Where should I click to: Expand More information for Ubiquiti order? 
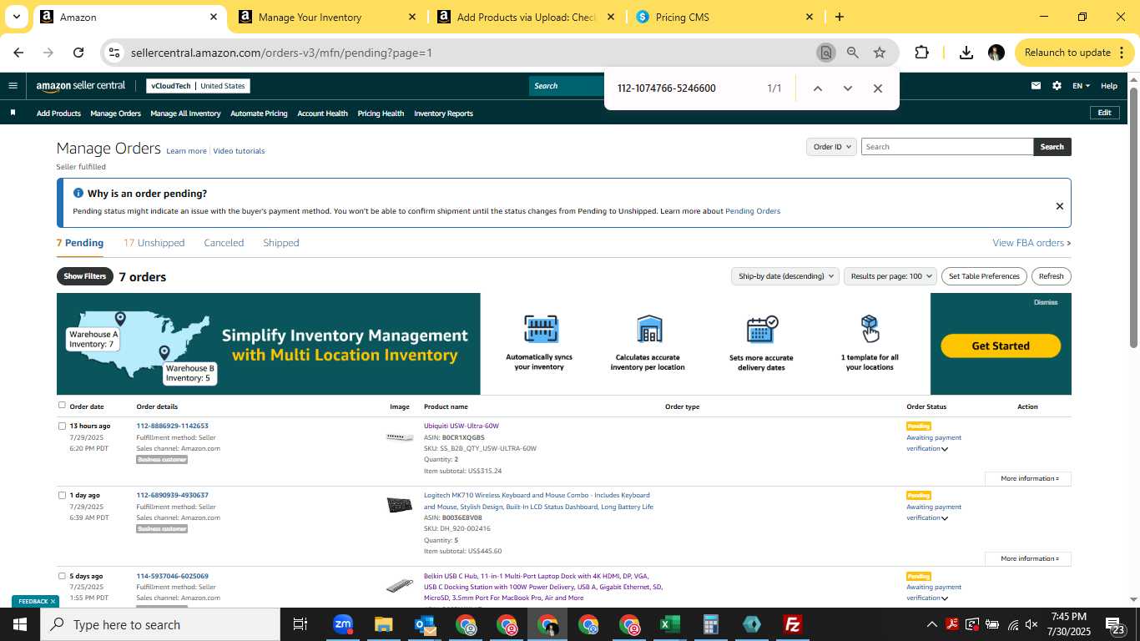pyautogui.click(x=1028, y=478)
